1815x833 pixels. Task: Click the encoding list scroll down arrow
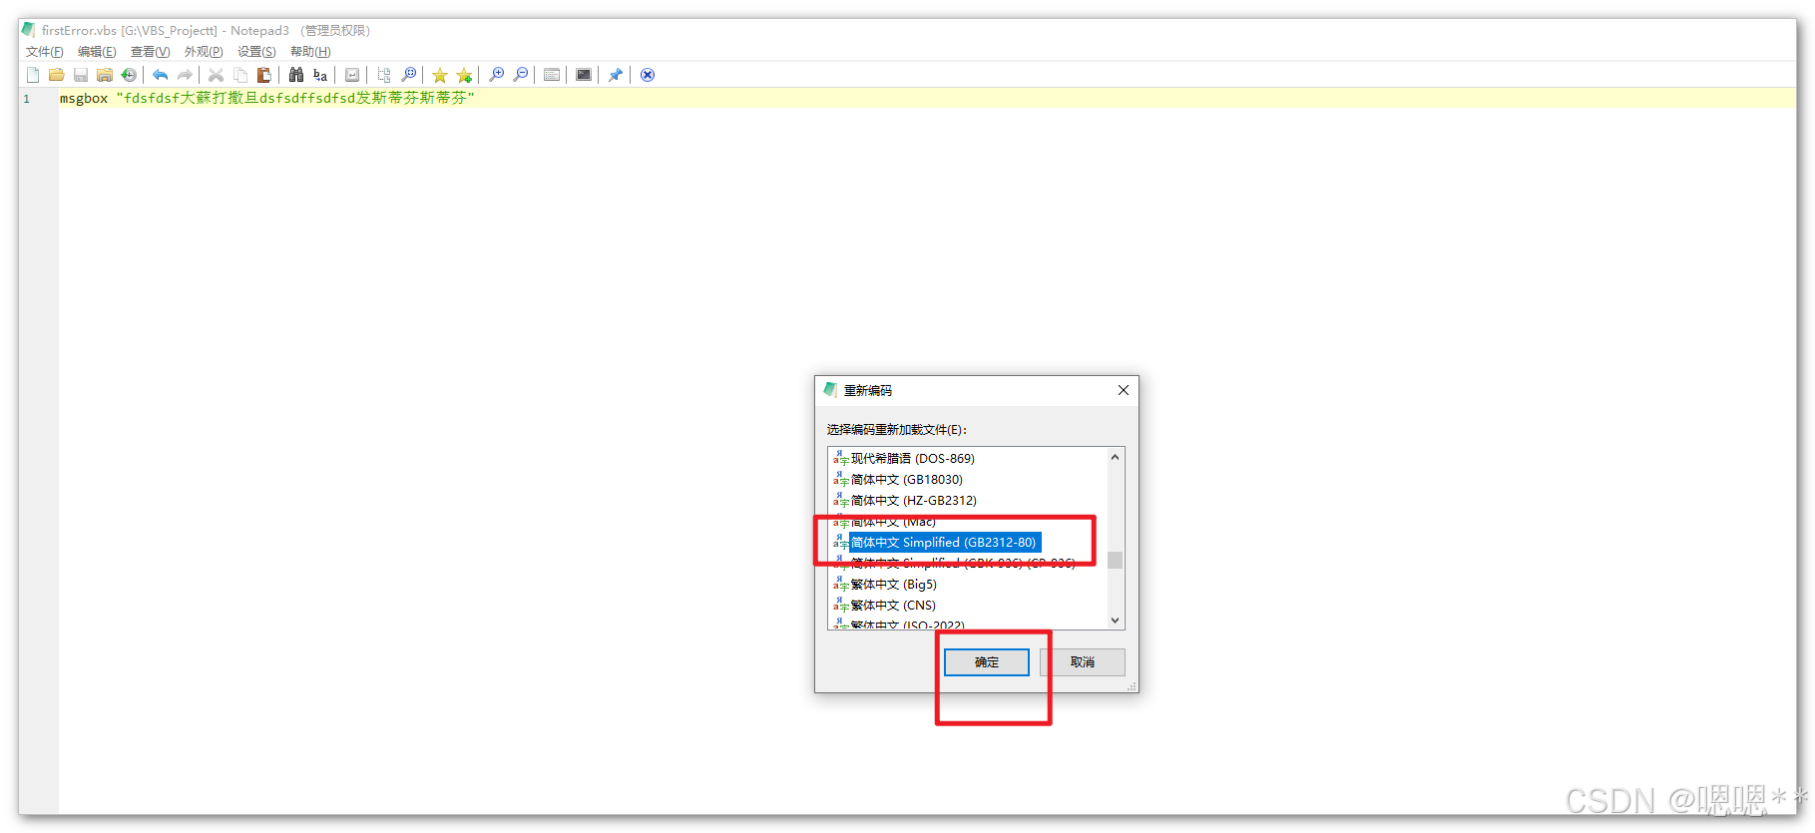click(1116, 621)
